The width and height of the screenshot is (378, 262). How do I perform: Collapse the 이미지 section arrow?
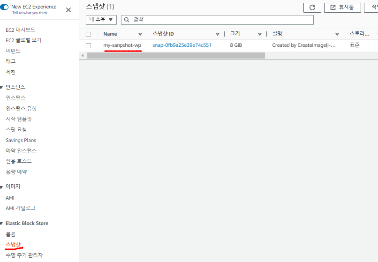[x=1, y=187]
